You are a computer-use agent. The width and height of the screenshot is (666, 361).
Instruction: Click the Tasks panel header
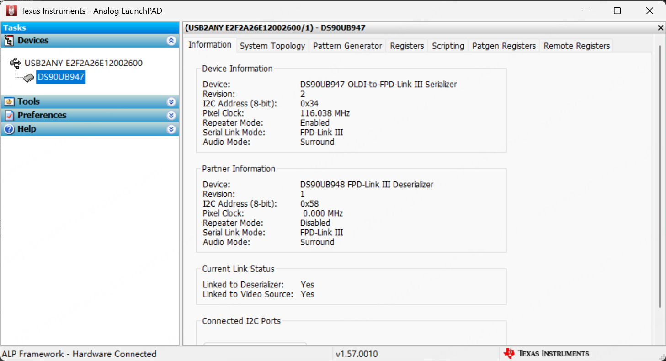(90, 28)
